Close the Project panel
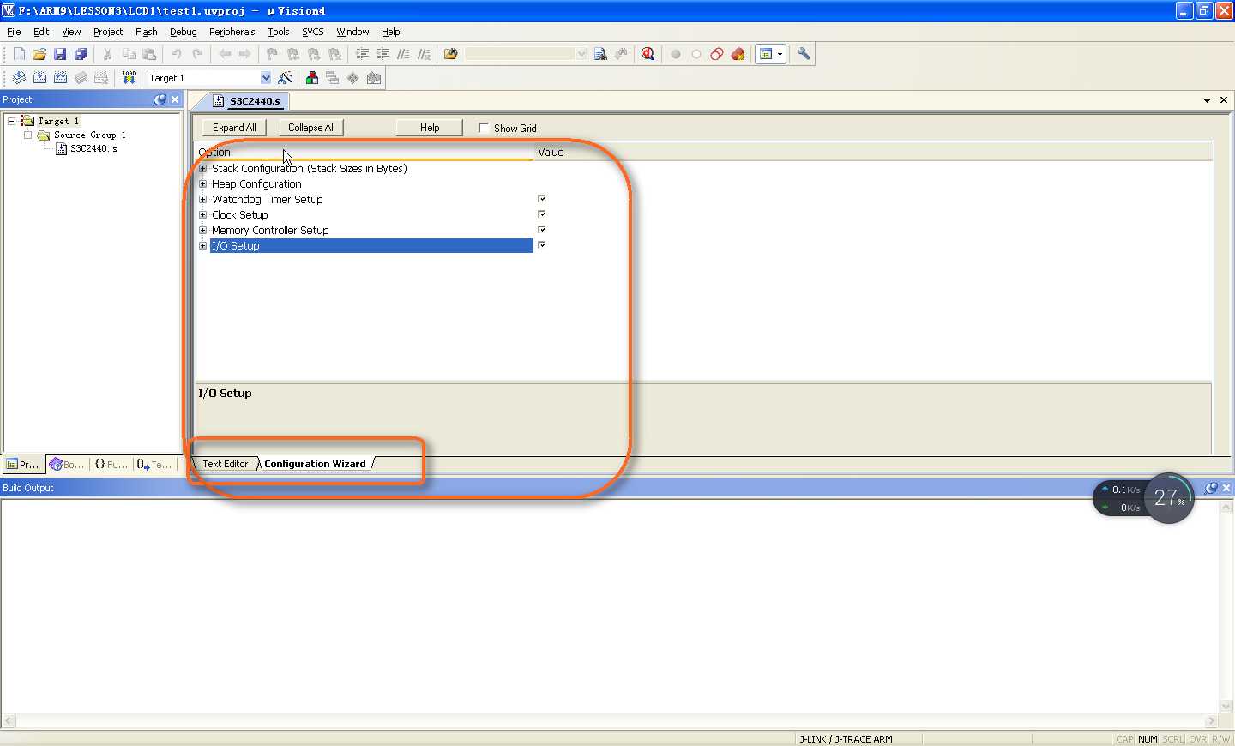This screenshot has height=746, width=1235. click(x=175, y=99)
